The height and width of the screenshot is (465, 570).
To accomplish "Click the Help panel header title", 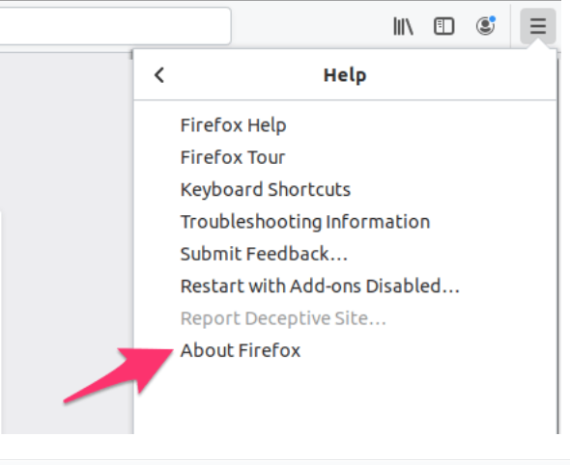I will 345,75.
